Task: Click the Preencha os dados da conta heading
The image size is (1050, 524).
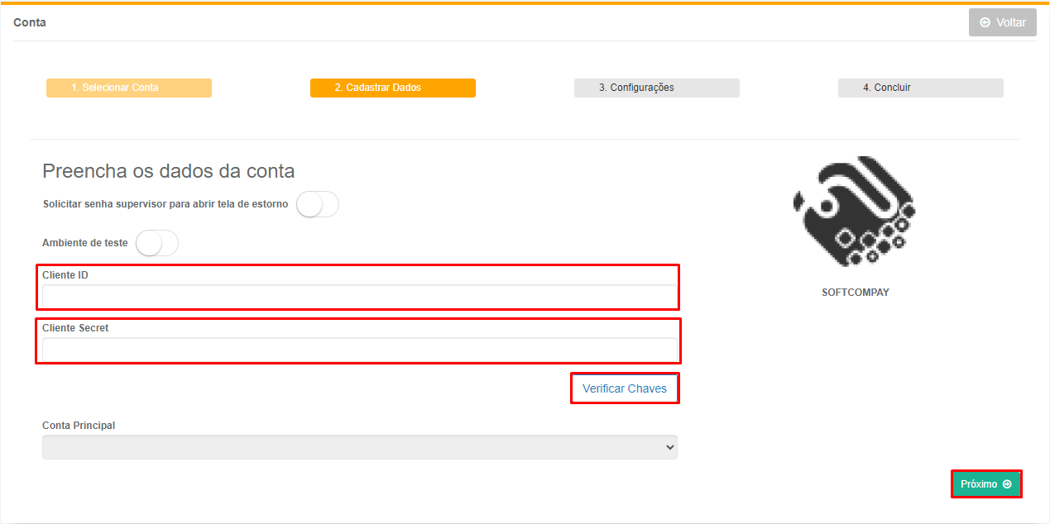Action: [x=168, y=171]
